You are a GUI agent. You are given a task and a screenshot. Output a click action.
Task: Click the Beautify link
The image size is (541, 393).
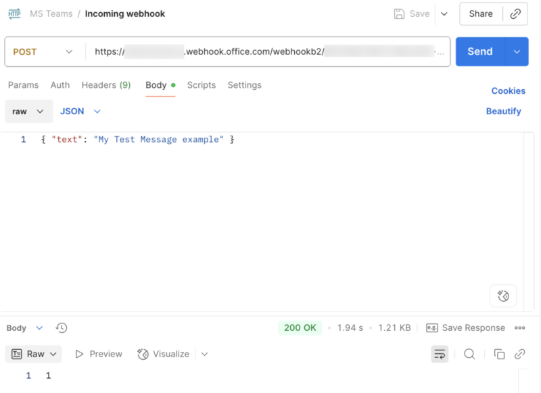503,111
